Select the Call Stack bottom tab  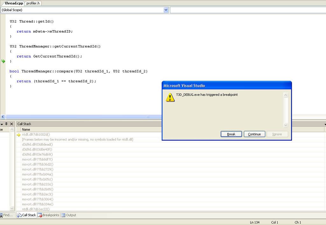pyautogui.click(x=26, y=215)
